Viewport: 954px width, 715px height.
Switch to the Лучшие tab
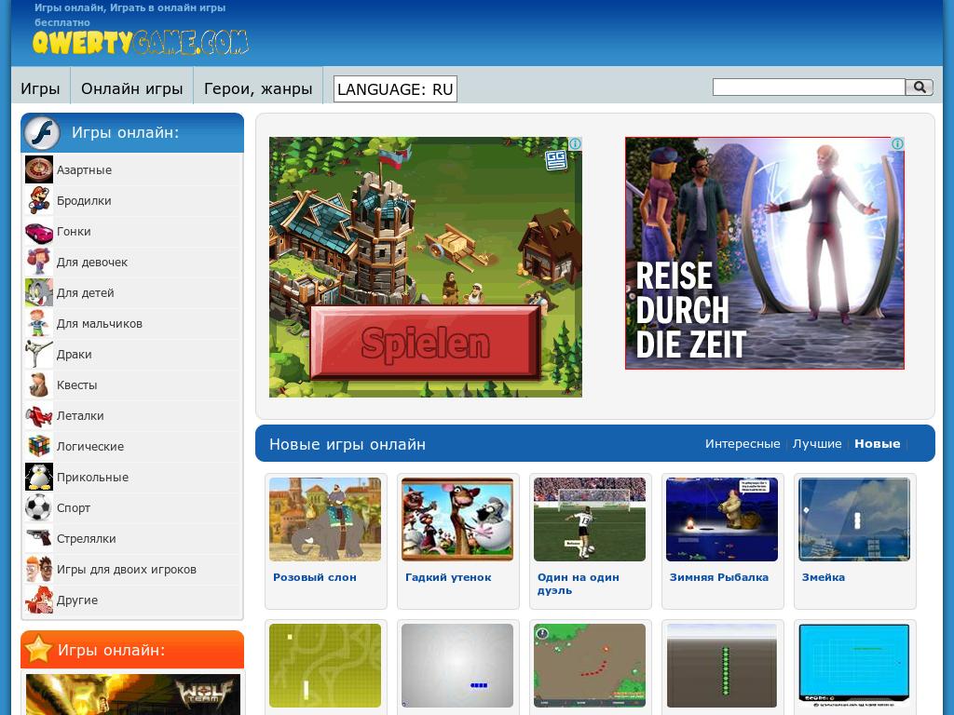pos(817,444)
